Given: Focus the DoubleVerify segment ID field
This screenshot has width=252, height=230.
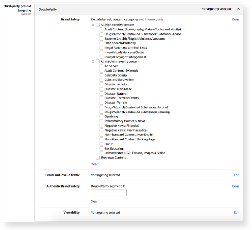Looking at the screenshot, I should click(108, 193).
